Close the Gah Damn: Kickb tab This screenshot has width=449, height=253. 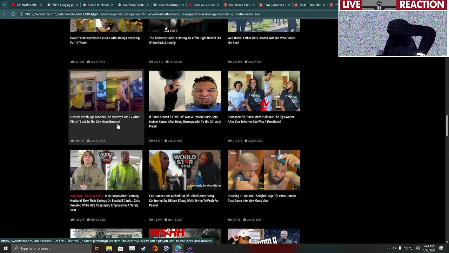pos(254,5)
